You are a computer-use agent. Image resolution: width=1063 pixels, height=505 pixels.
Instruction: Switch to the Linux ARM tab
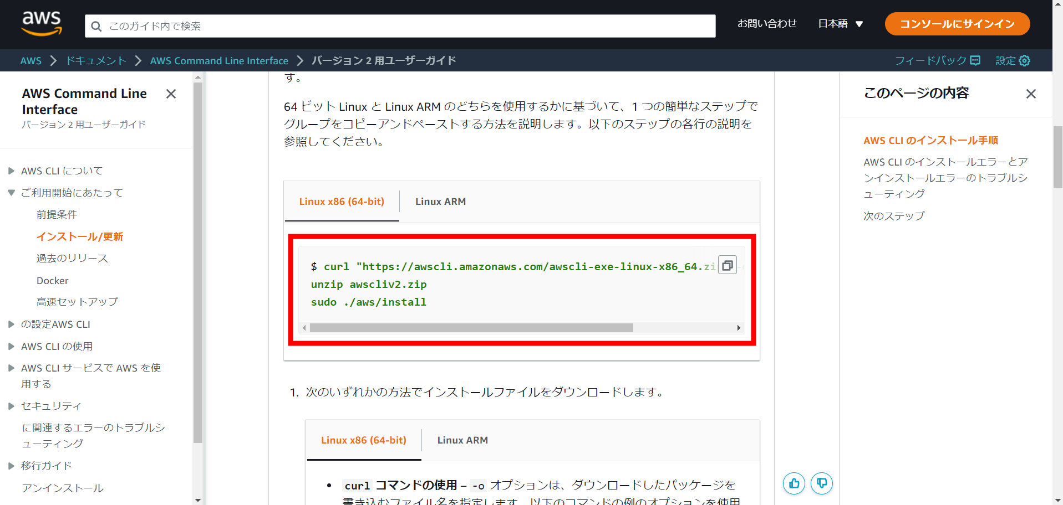[440, 201]
